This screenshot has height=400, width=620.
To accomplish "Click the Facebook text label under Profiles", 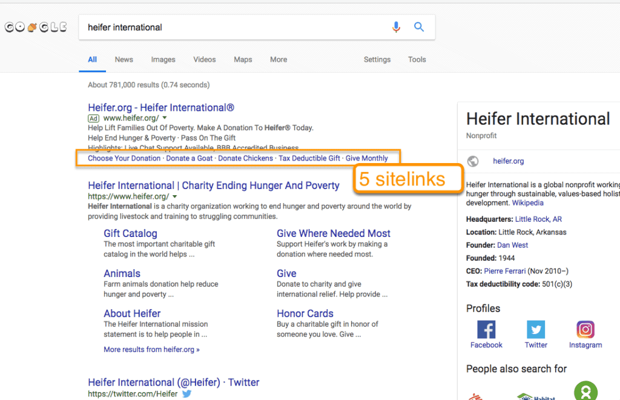I will tap(486, 345).
